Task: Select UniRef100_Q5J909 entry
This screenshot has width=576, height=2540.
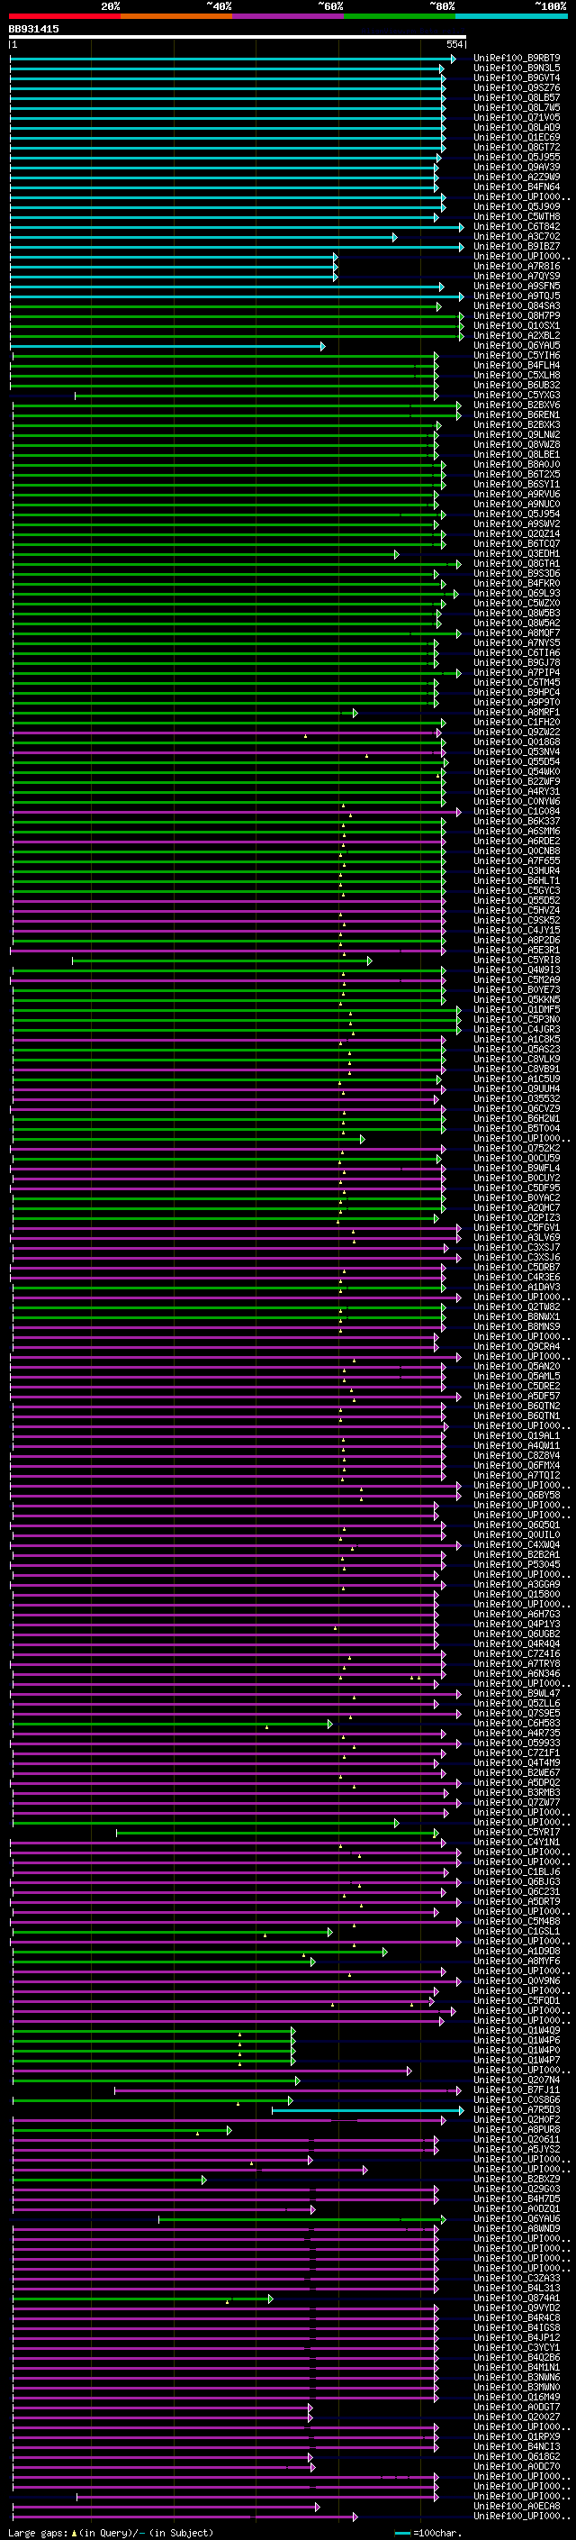Action: coord(517,207)
